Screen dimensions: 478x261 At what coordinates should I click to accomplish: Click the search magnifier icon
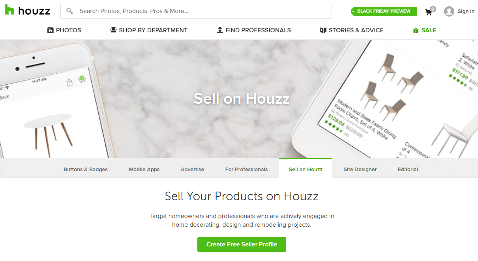coord(70,11)
